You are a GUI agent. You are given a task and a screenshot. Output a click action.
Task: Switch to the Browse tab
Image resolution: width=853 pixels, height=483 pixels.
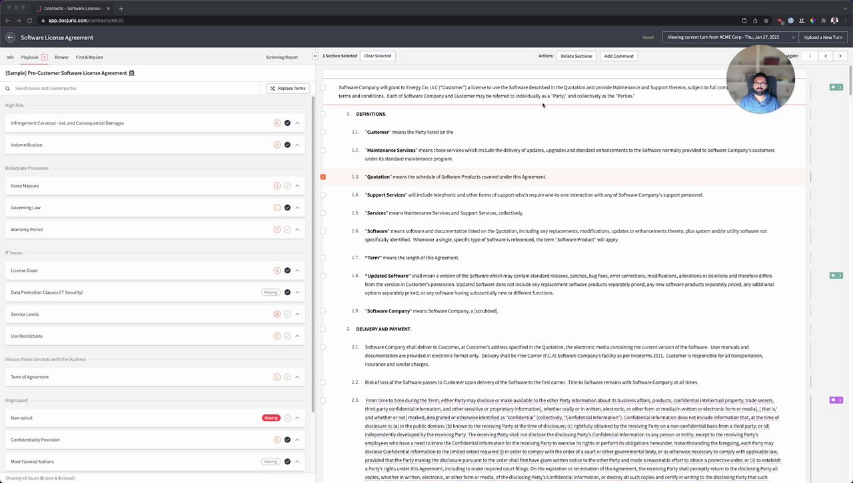(x=61, y=57)
